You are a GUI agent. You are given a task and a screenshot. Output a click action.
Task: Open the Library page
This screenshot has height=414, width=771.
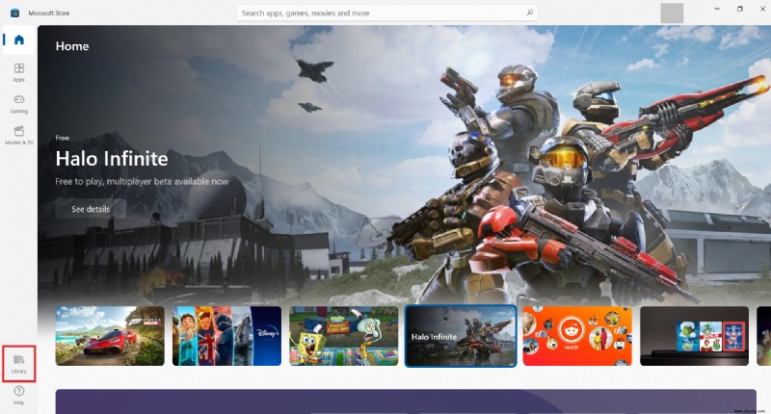pos(18,363)
